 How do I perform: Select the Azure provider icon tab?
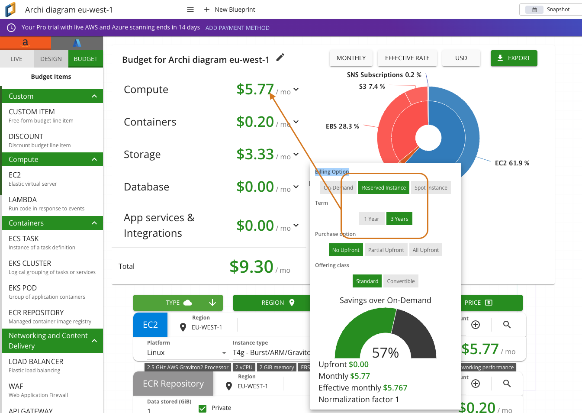click(x=77, y=43)
